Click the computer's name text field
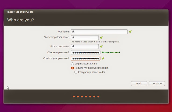The height and width of the screenshot is (112, 172). [x=85, y=38]
